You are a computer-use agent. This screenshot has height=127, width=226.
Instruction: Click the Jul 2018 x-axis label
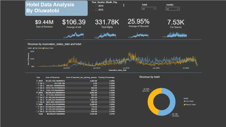[66, 68]
